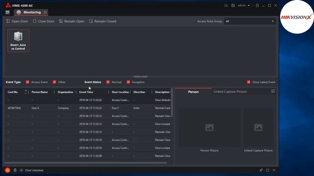This screenshot has width=314, height=176.
Task: Toggle the Other event type checkbox
Action: point(54,82)
